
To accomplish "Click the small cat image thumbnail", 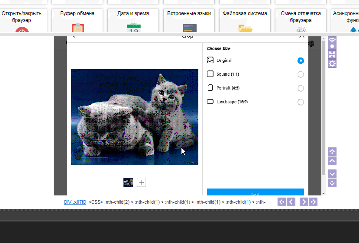I will (x=128, y=182).
